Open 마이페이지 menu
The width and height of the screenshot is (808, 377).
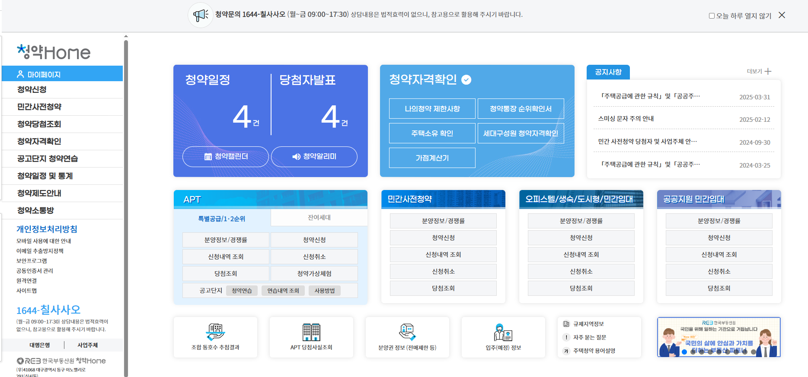[x=62, y=74]
